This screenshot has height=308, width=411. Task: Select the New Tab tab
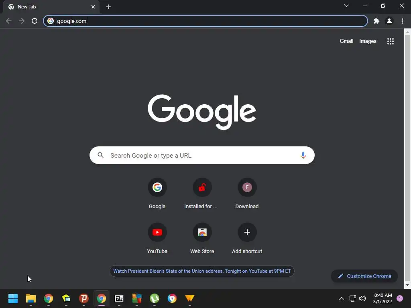point(51,7)
